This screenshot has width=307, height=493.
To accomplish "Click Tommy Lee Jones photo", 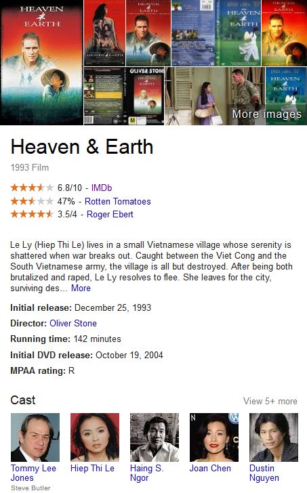I will [x=35, y=437].
